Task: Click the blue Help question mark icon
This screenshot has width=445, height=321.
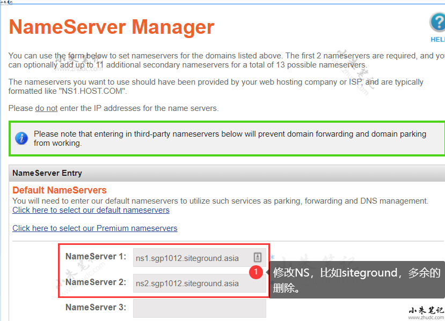Action: [x=438, y=24]
